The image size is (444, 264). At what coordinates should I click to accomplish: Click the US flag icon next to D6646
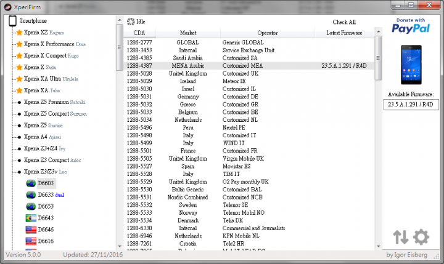click(31, 230)
